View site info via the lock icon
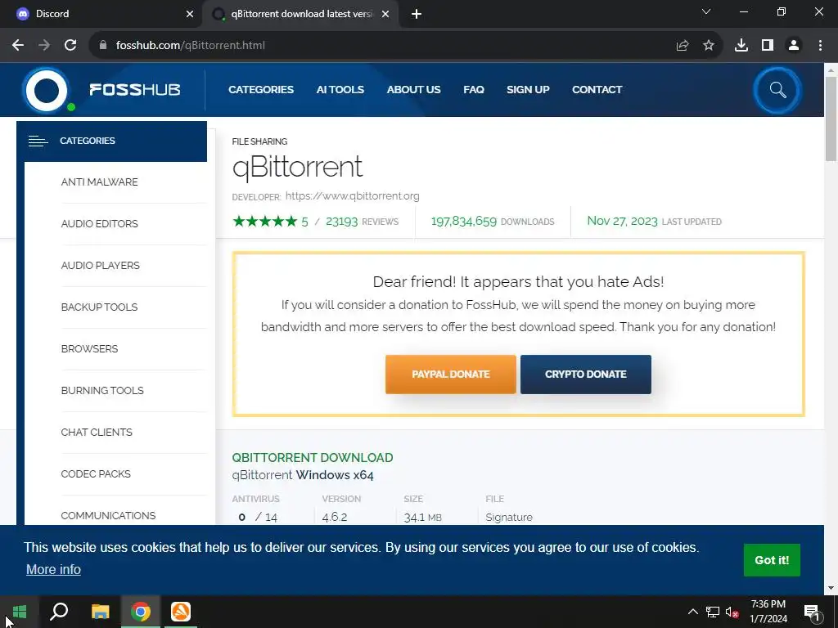 103,46
